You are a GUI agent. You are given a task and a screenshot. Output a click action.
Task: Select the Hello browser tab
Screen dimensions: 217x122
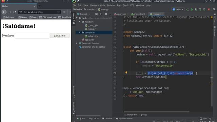click(x=19, y=6)
